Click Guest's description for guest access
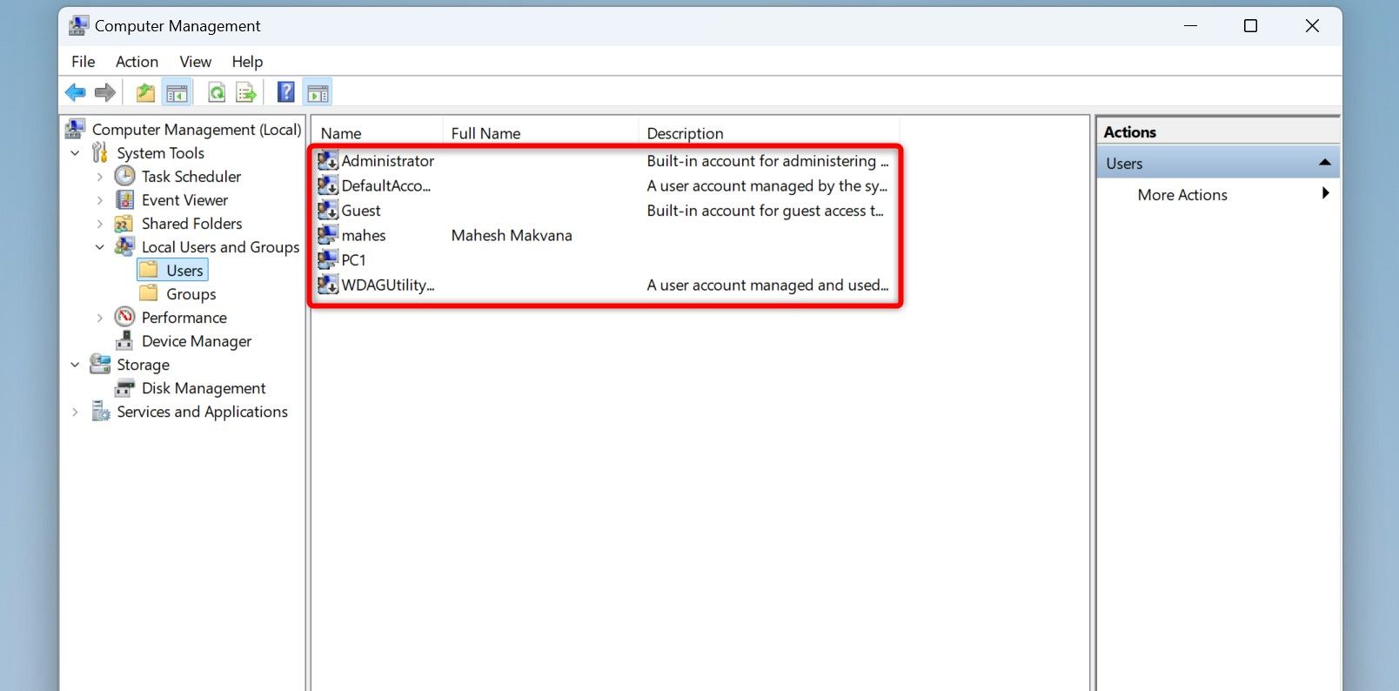Screen dimensions: 1399x691 (x=765, y=211)
